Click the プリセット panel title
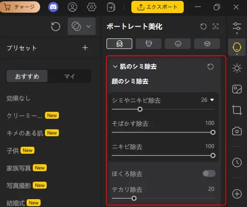 21,48
